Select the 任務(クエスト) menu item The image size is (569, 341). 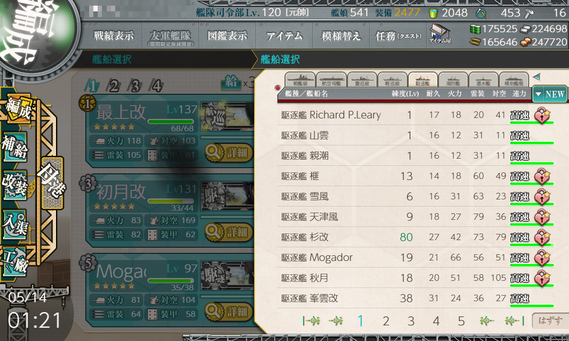click(398, 36)
